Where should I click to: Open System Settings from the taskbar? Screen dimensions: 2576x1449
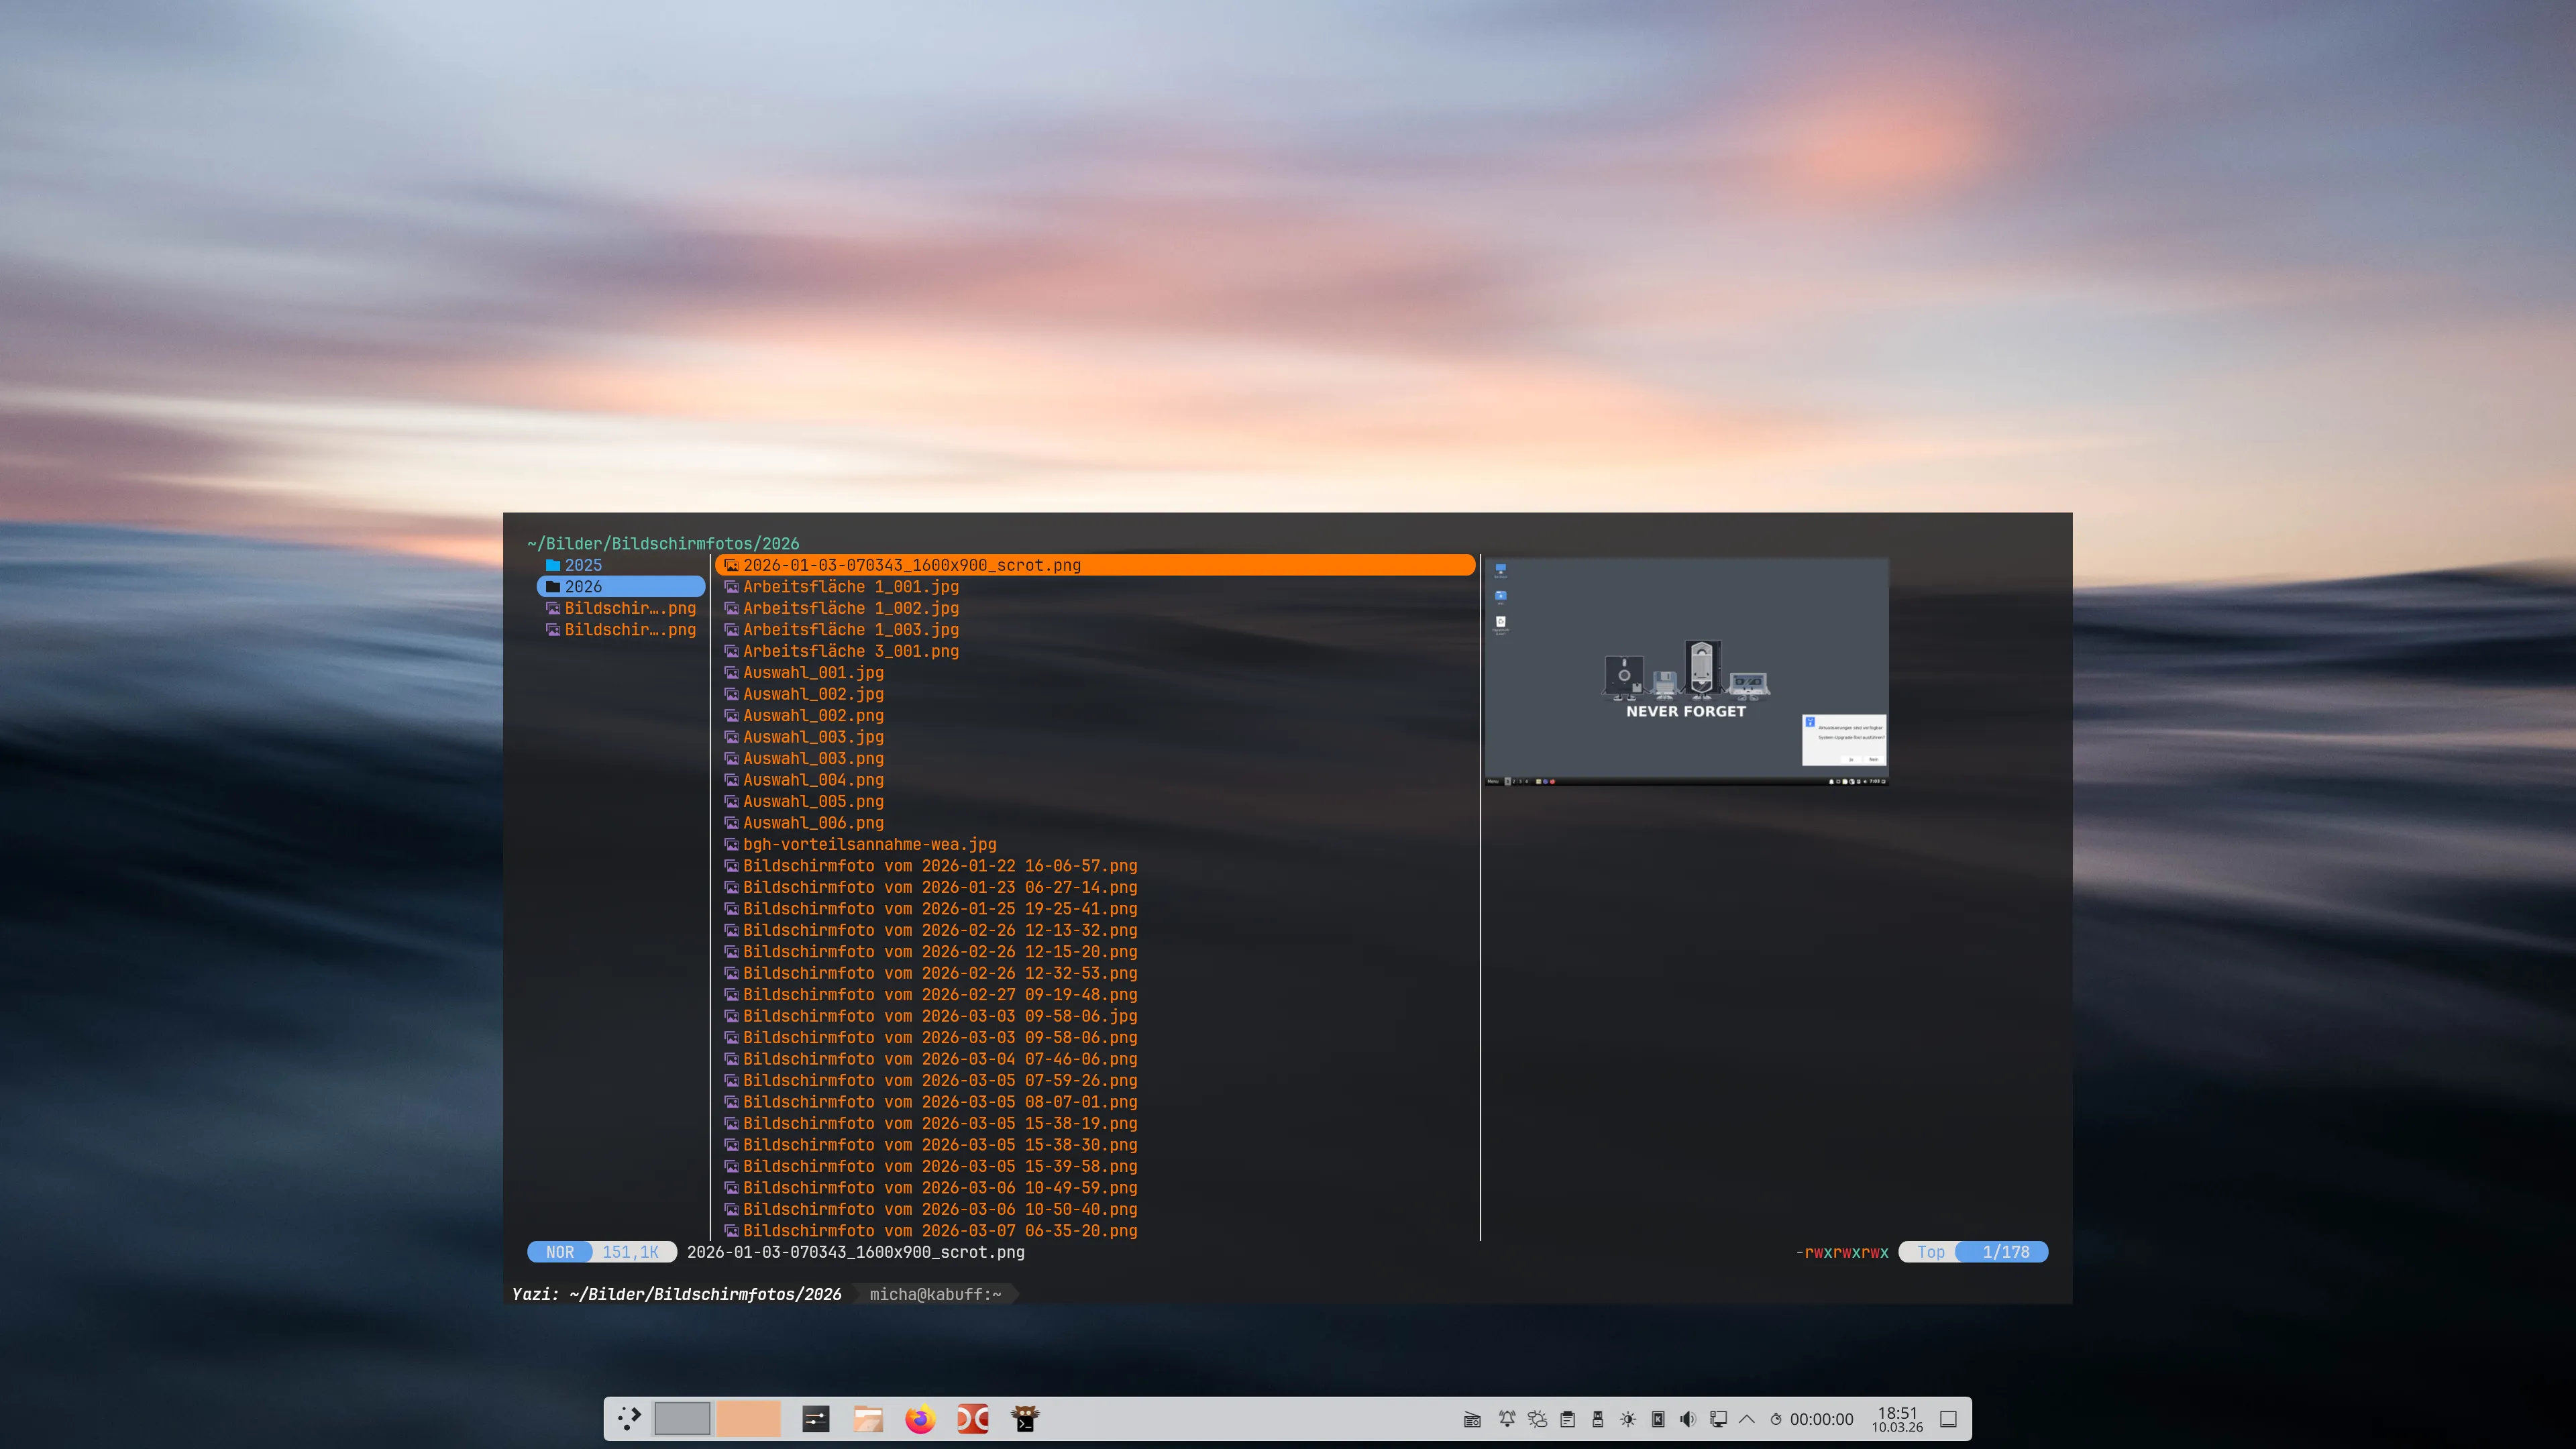[816, 1418]
